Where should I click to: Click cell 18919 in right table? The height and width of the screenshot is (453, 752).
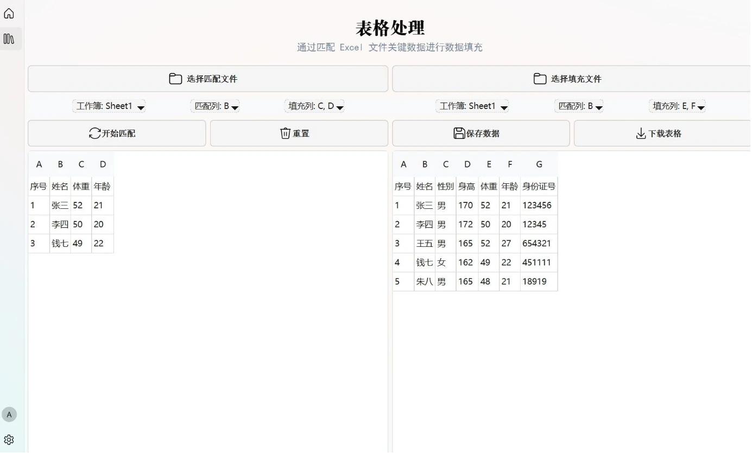(539, 282)
